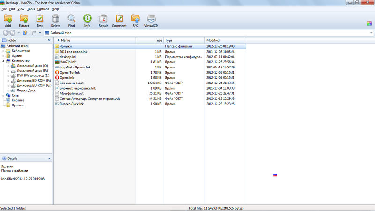Screen dimensions: 375x211
Task: Expand the Библиотеки tree node
Action: [3, 51]
